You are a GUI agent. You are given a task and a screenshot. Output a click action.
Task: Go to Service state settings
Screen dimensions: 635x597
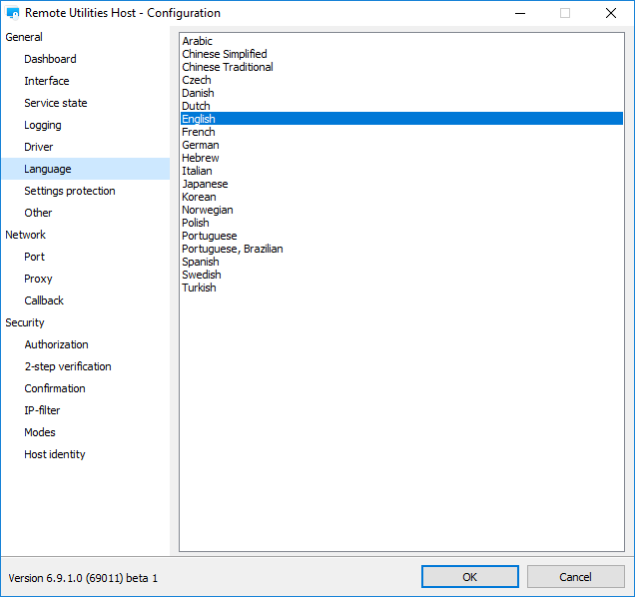pos(56,103)
